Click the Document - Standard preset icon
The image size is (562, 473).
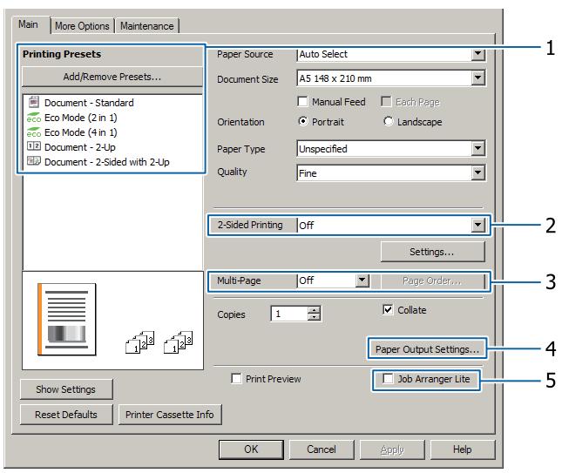pos(34,103)
